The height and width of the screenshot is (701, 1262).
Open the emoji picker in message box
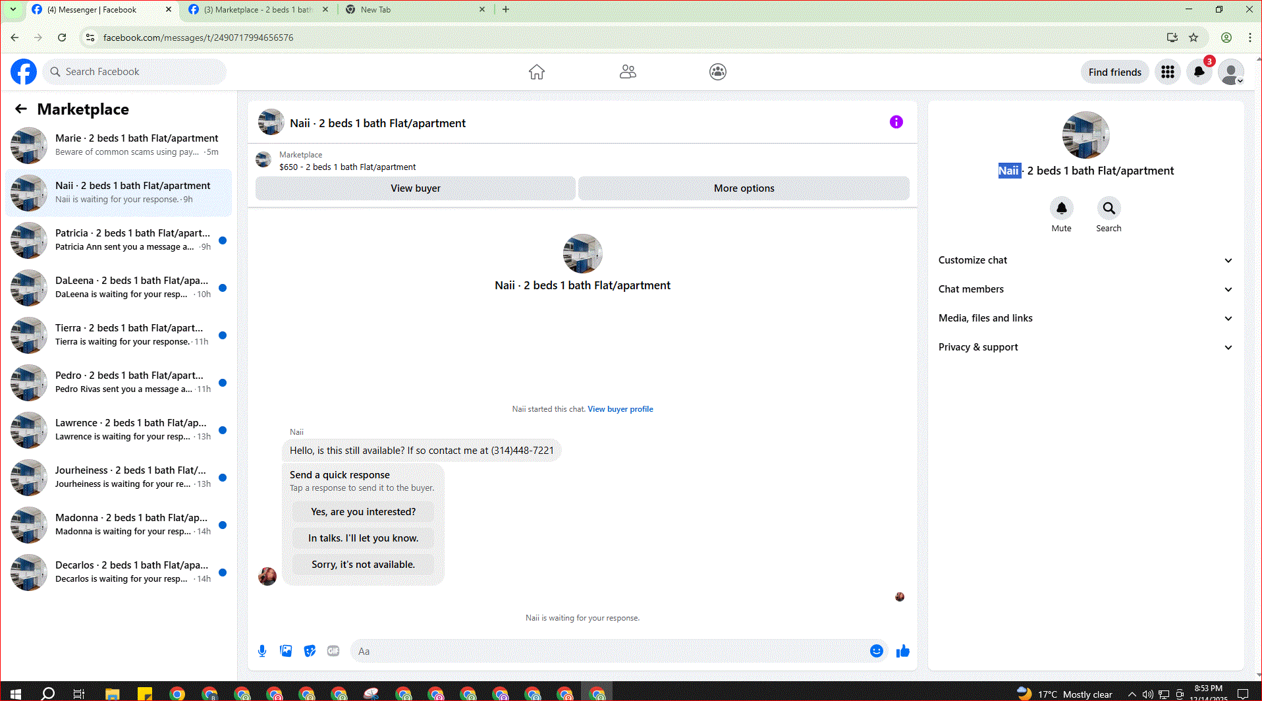[x=876, y=651]
